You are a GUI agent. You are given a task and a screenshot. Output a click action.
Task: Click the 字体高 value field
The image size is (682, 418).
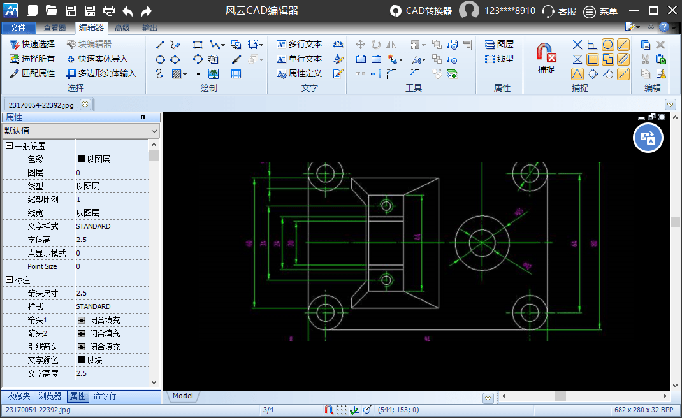click(x=112, y=240)
